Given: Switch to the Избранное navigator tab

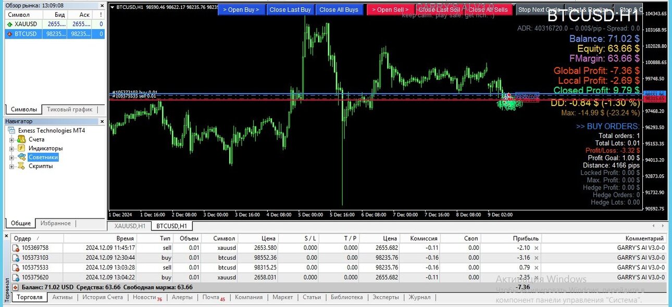Looking at the screenshot, I should (x=56, y=223).
